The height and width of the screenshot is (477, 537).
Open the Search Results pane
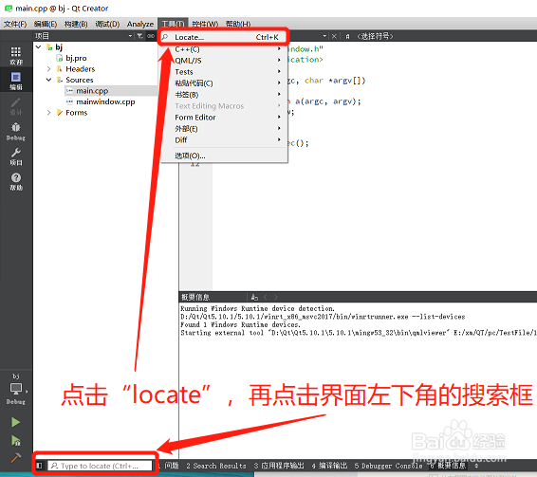pos(216,466)
